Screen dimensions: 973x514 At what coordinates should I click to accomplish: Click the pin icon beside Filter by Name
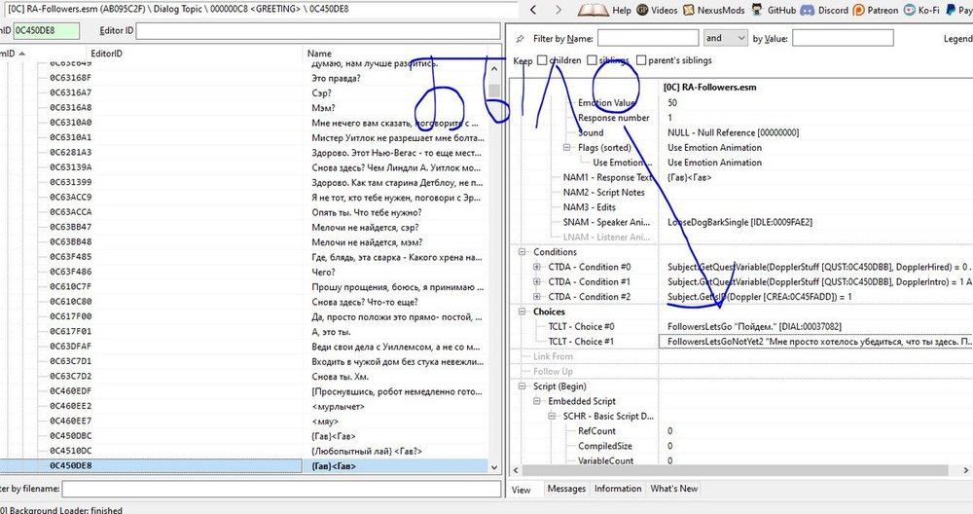tap(520, 39)
